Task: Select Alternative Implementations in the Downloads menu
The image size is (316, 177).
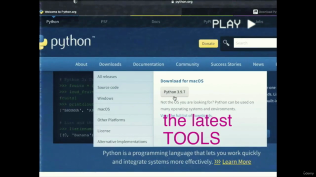Action: (x=123, y=142)
